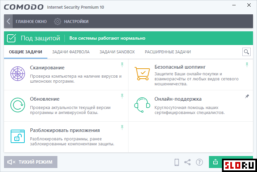The width and height of the screenshot is (257, 172).
Task: Click the Сканирование radar icon
Action: click(18, 74)
